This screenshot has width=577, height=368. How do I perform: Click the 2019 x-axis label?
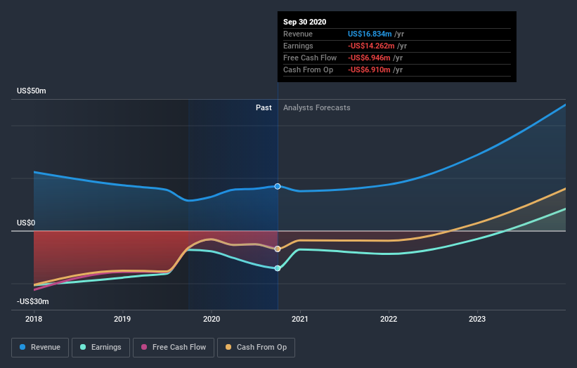coord(122,319)
